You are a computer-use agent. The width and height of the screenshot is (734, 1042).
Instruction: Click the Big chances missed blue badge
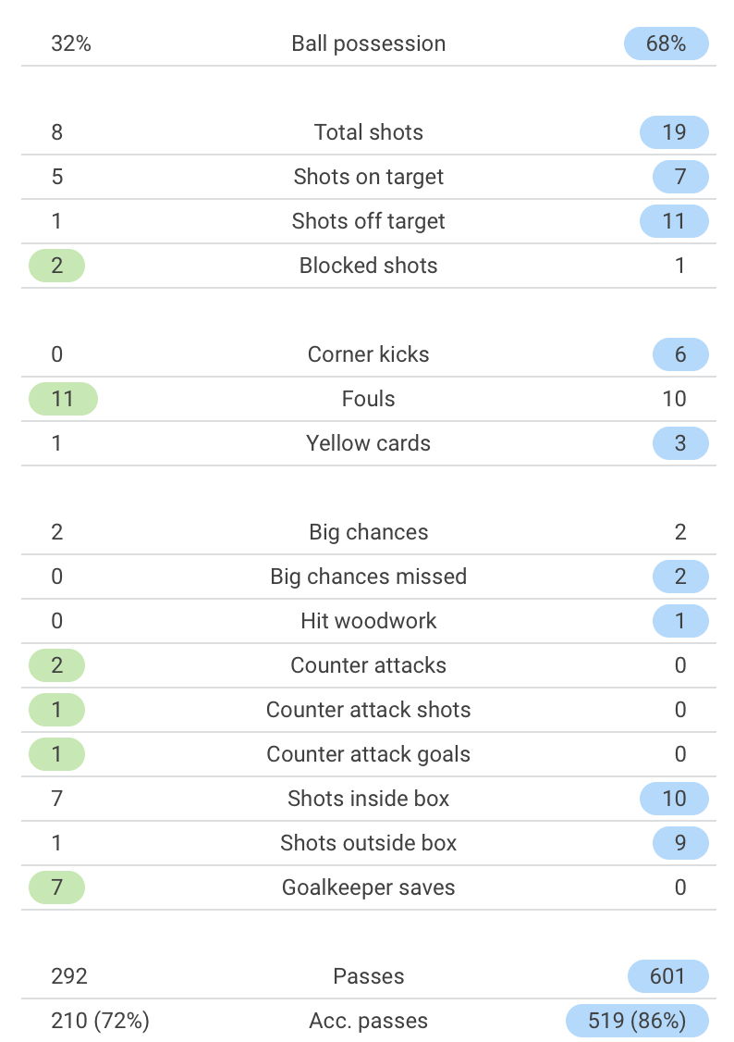681,577
